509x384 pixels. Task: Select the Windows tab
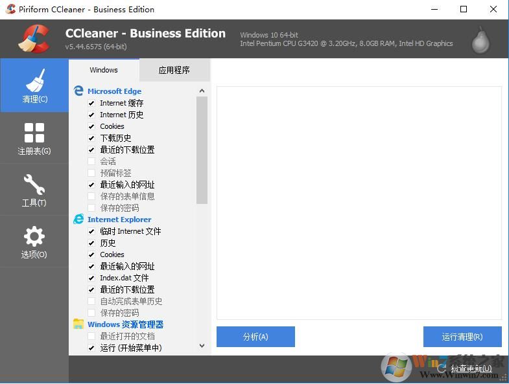[x=104, y=70]
